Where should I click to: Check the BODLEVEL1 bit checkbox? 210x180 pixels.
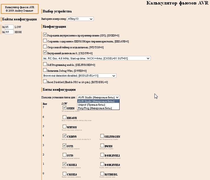coord(102,155)
